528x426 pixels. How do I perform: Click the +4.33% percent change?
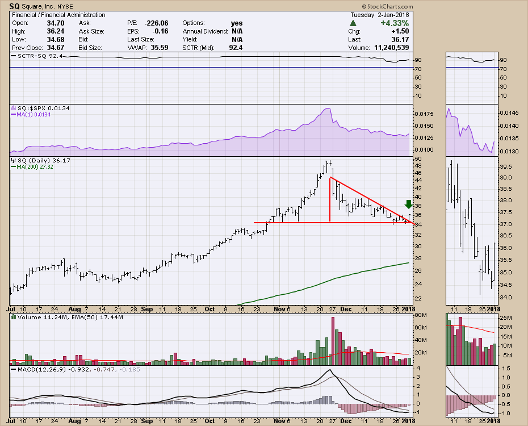click(x=395, y=23)
